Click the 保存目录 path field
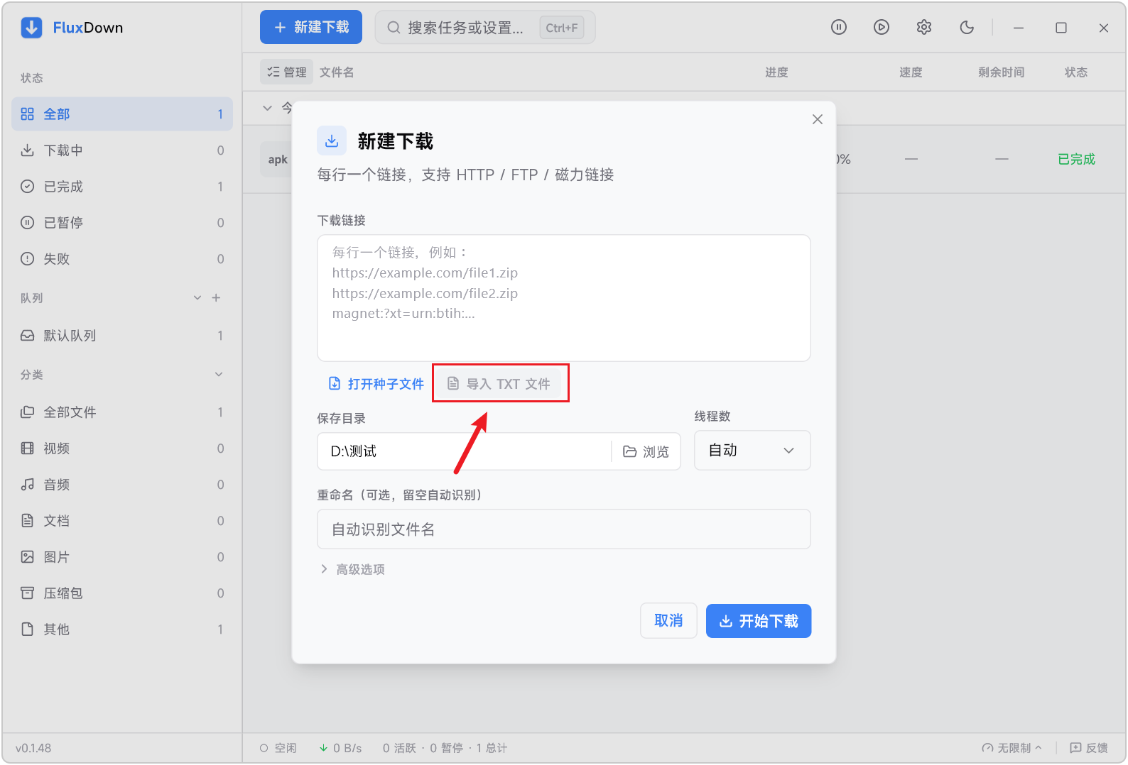The image size is (1128, 765). click(465, 451)
